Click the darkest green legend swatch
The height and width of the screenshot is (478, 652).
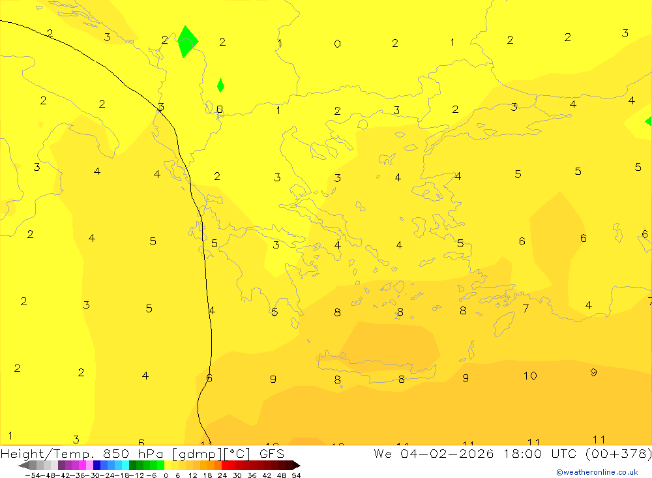[x=132, y=465]
